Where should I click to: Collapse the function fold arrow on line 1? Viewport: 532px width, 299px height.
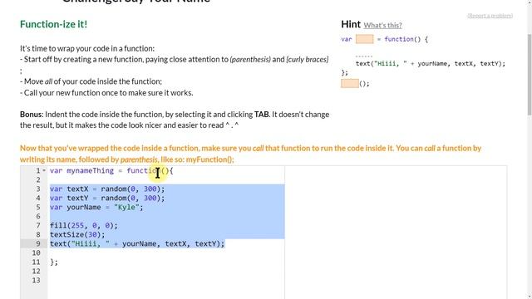44,170
